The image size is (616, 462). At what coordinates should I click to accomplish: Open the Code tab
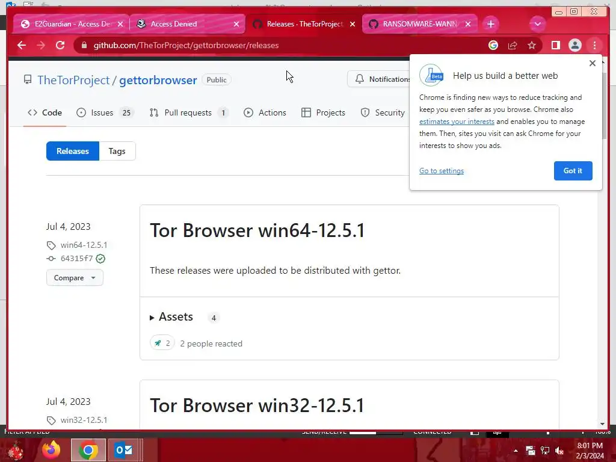point(45,112)
